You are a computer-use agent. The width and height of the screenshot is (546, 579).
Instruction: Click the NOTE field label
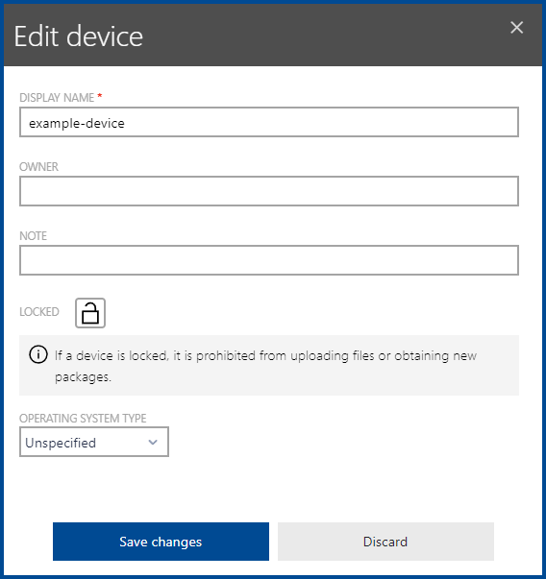point(34,235)
